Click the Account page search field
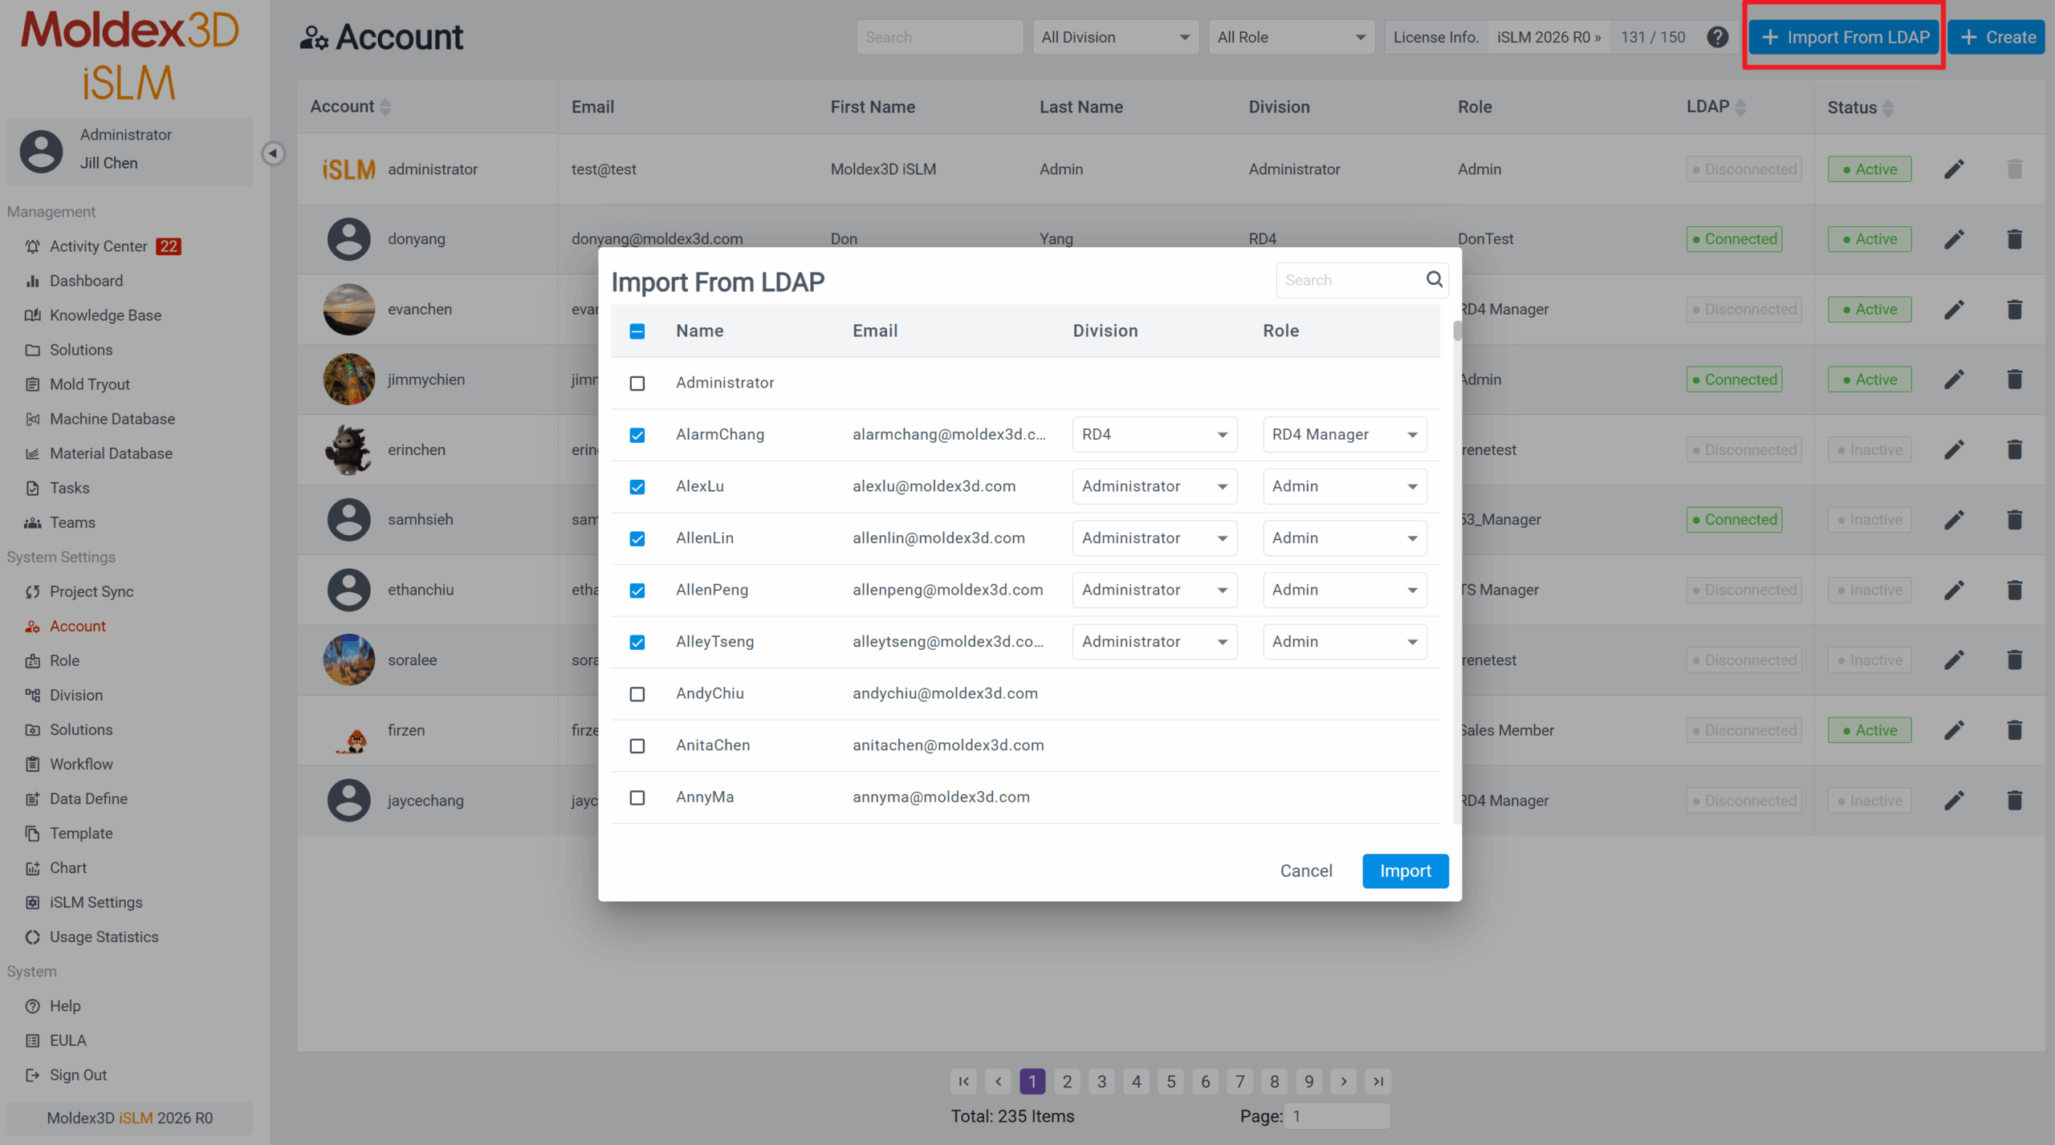The width and height of the screenshot is (2055, 1145). click(x=939, y=37)
